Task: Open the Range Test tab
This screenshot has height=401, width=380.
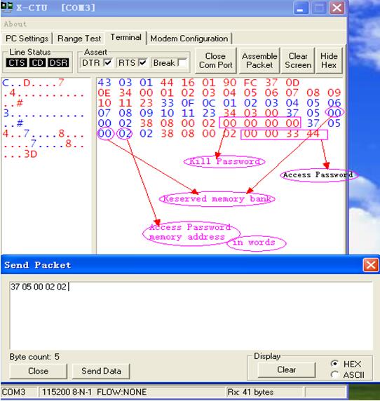Action: click(79, 39)
